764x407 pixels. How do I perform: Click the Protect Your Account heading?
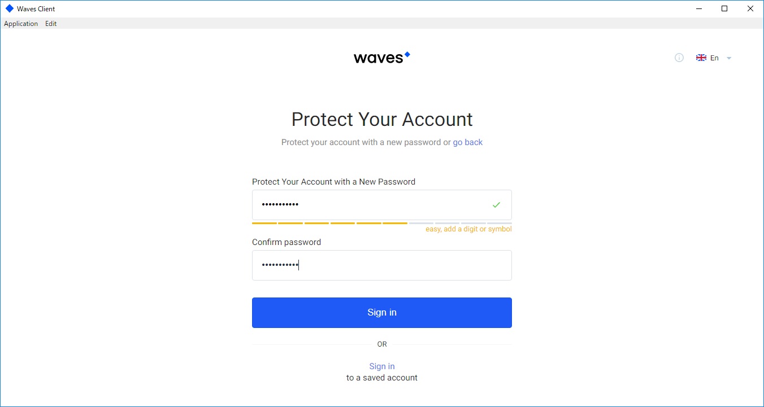382,119
